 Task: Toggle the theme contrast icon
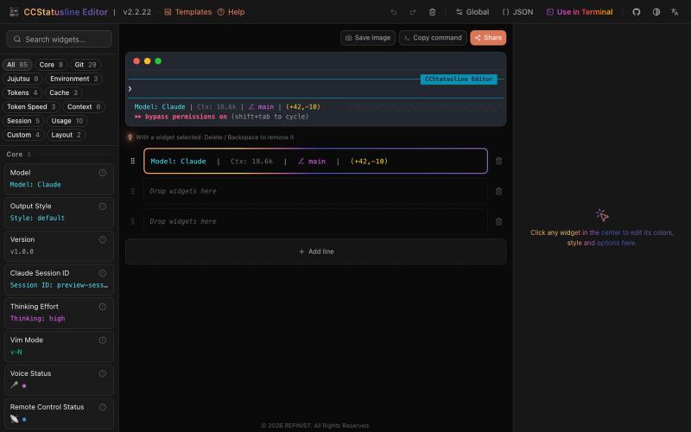point(656,12)
